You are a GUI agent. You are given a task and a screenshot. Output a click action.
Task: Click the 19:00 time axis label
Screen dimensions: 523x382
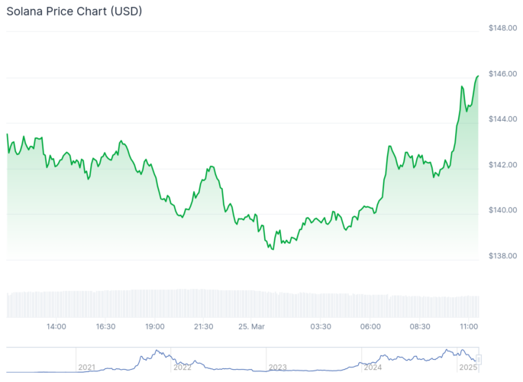point(155,327)
